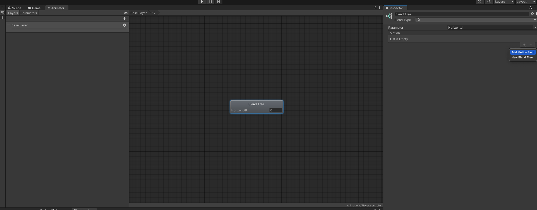Add a new animator layer with plus
Screen dimensions: 537x210
[124, 18]
